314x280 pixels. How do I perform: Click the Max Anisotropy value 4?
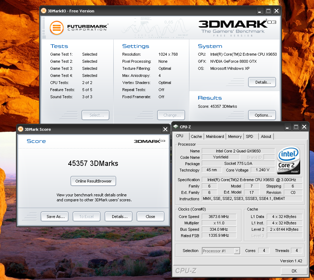(159, 75)
